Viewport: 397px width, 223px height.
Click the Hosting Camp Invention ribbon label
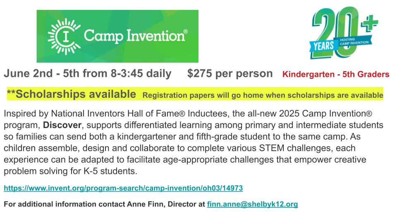click(354, 41)
